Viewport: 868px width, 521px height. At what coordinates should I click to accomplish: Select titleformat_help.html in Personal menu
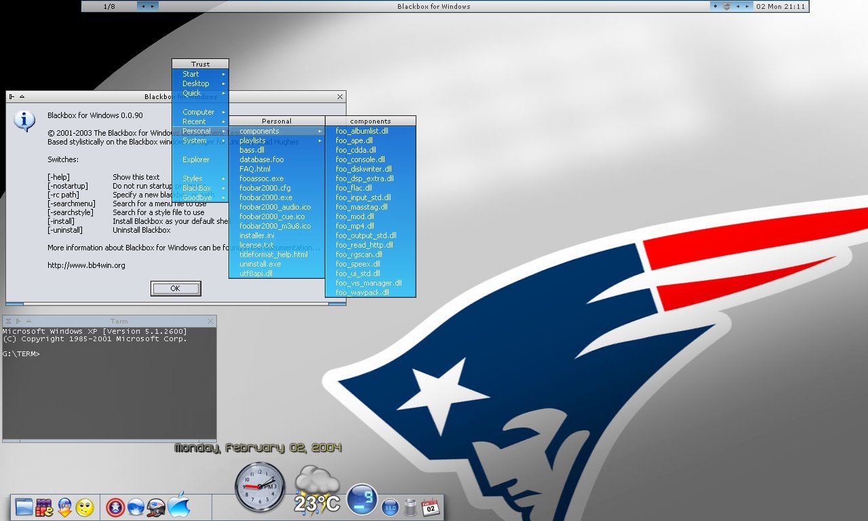pyautogui.click(x=277, y=254)
